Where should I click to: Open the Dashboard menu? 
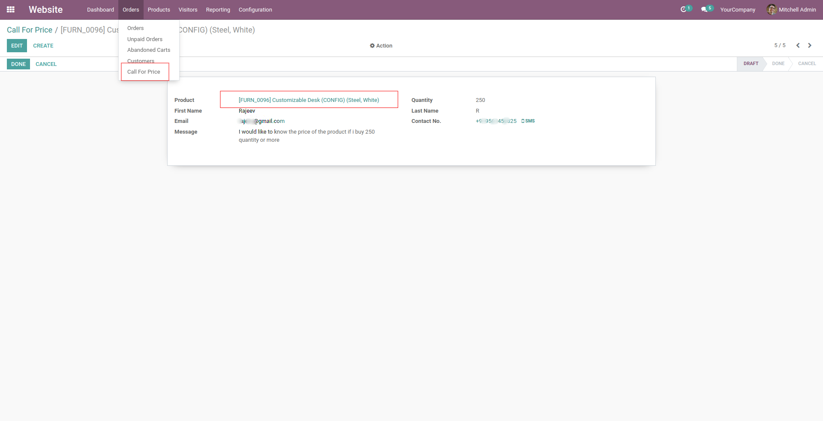pos(100,9)
